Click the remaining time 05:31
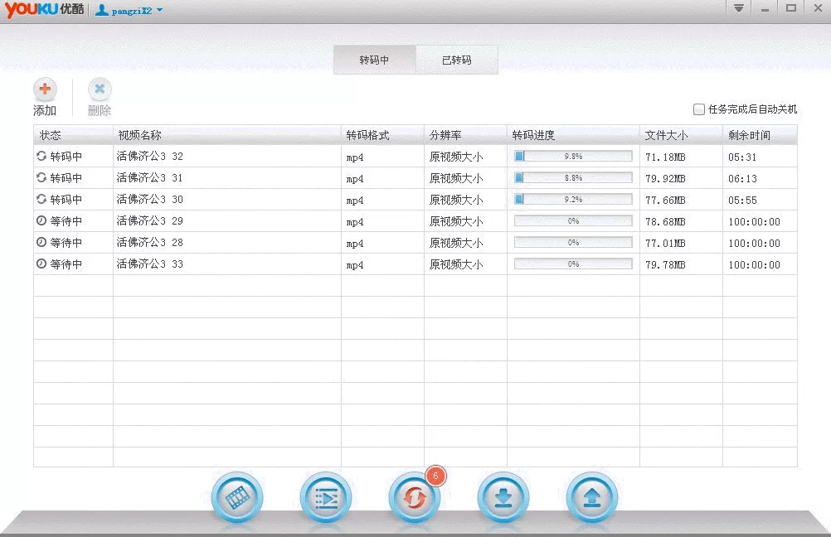Image resolution: width=831 pixels, height=537 pixels. click(742, 157)
